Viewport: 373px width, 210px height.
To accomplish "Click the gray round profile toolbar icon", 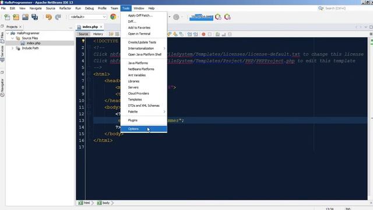I will point(176,17).
